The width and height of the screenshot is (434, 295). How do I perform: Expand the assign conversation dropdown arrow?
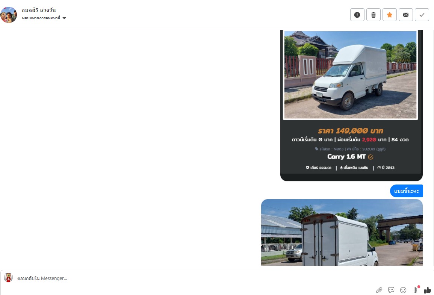[x=64, y=18]
